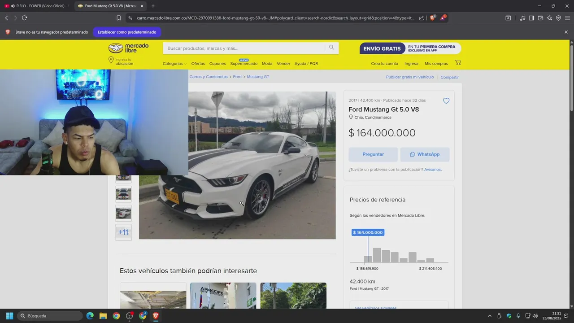This screenshot has height=323, width=574.
Task: Open Moda in the navigation menu
Action: point(267,64)
